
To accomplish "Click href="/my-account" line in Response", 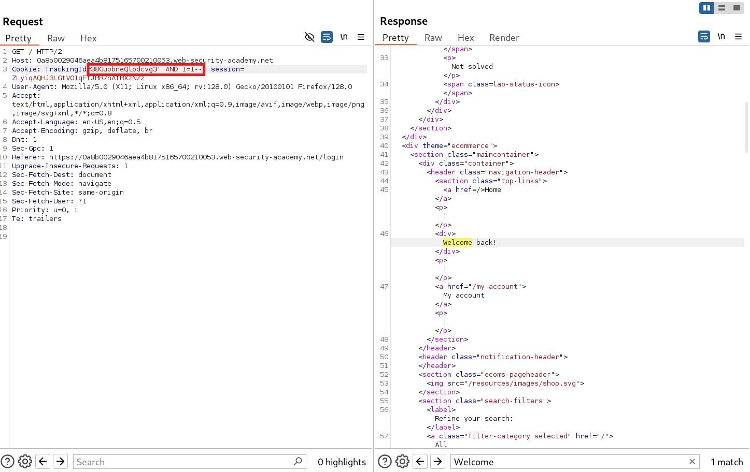I will [480, 286].
